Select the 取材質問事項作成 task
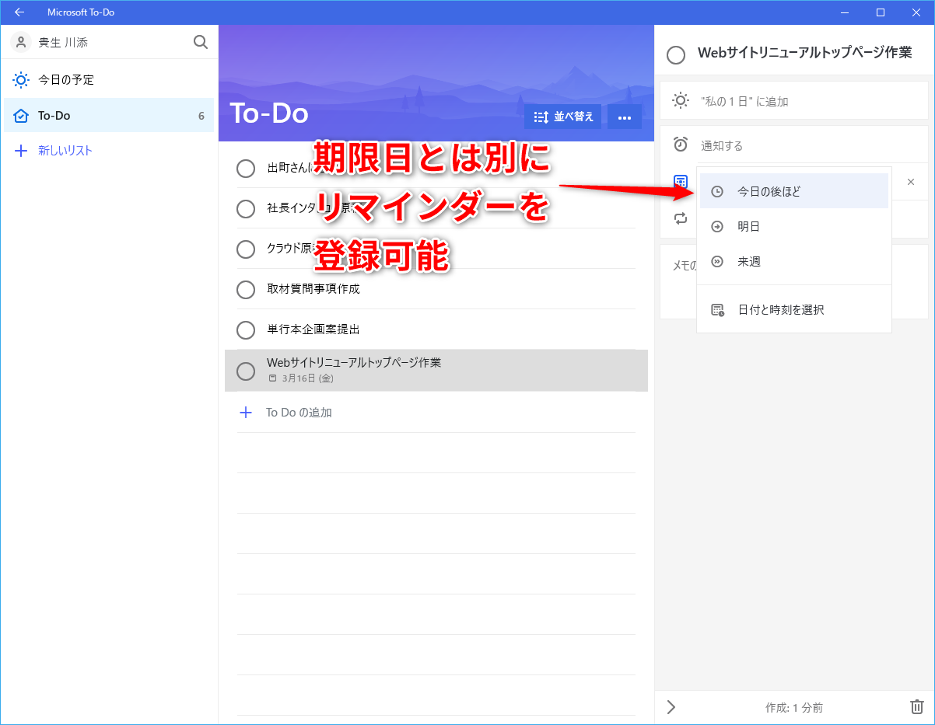Screen dimensions: 935x725 click(436, 289)
